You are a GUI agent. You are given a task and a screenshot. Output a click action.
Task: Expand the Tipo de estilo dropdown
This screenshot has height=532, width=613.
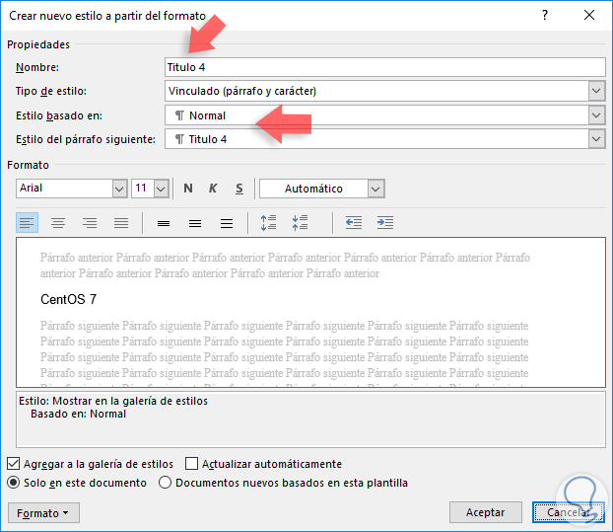pos(596,91)
